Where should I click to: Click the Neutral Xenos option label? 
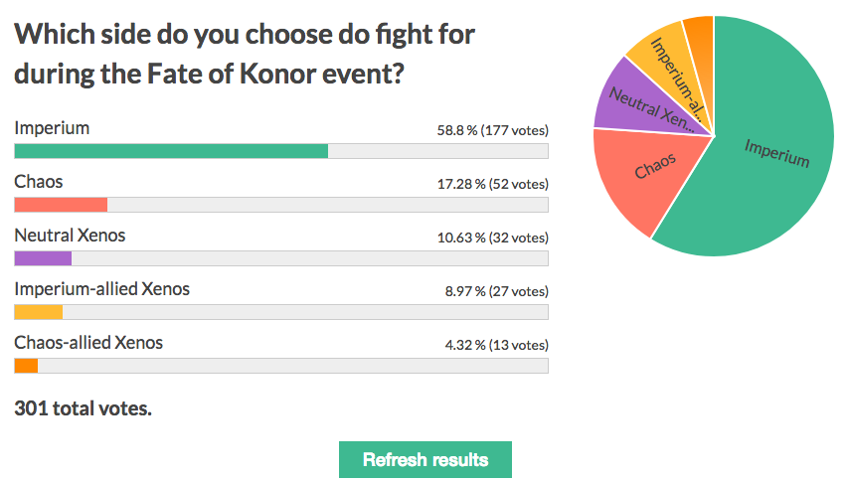(70, 236)
